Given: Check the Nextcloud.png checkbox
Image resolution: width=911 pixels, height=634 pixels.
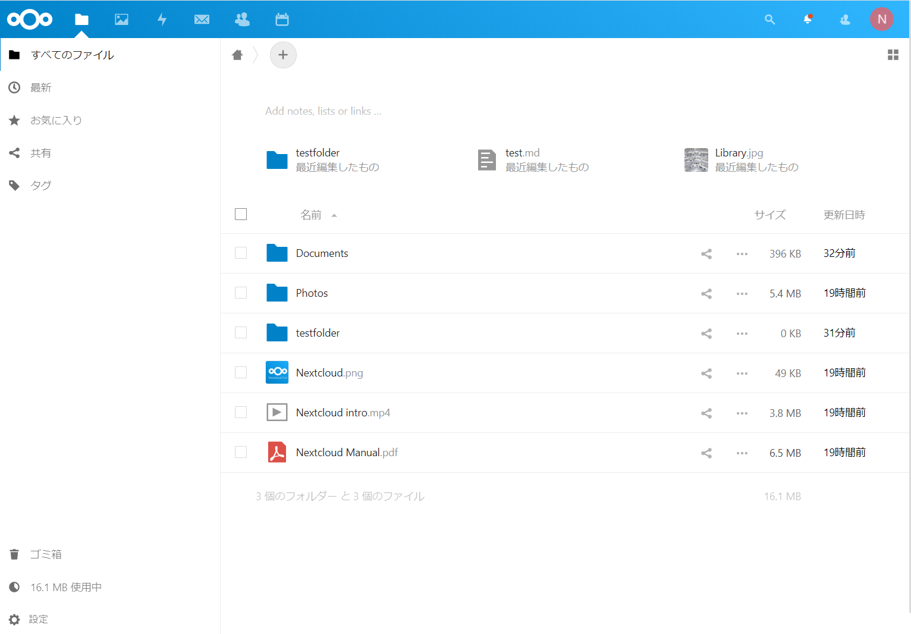Looking at the screenshot, I should pyautogui.click(x=241, y=372).
